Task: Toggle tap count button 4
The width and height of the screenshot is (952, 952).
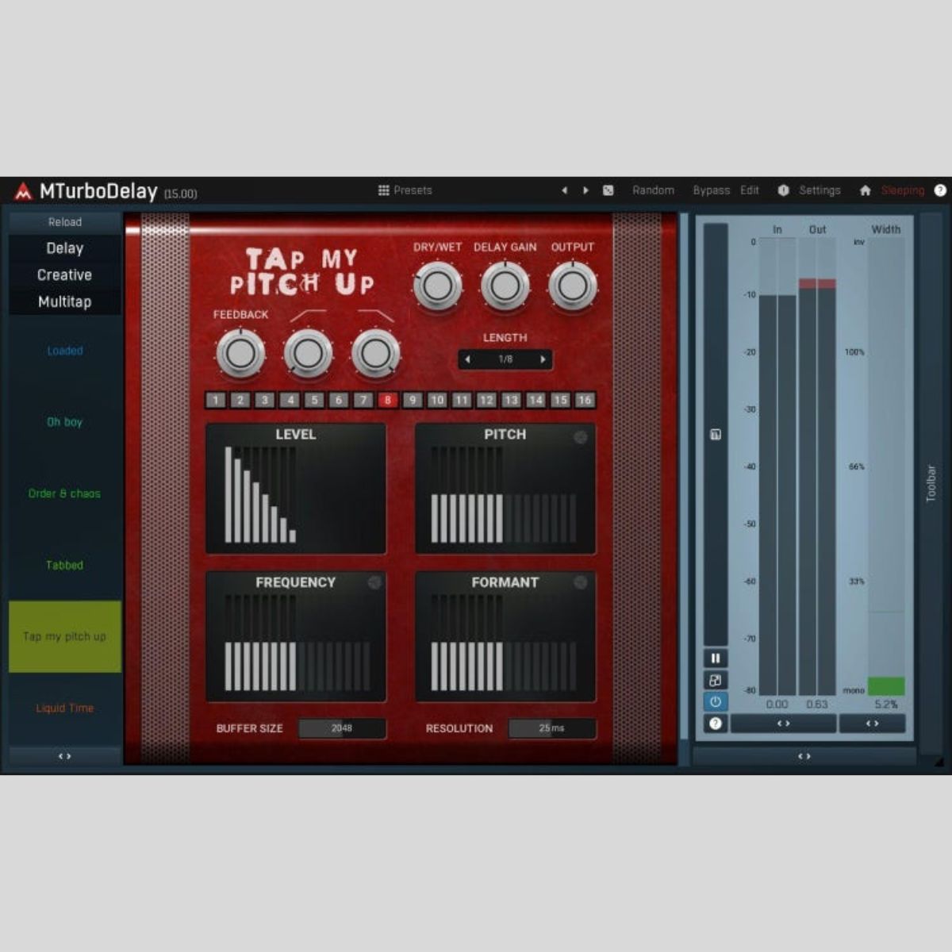Action: [x=290, y=401]
